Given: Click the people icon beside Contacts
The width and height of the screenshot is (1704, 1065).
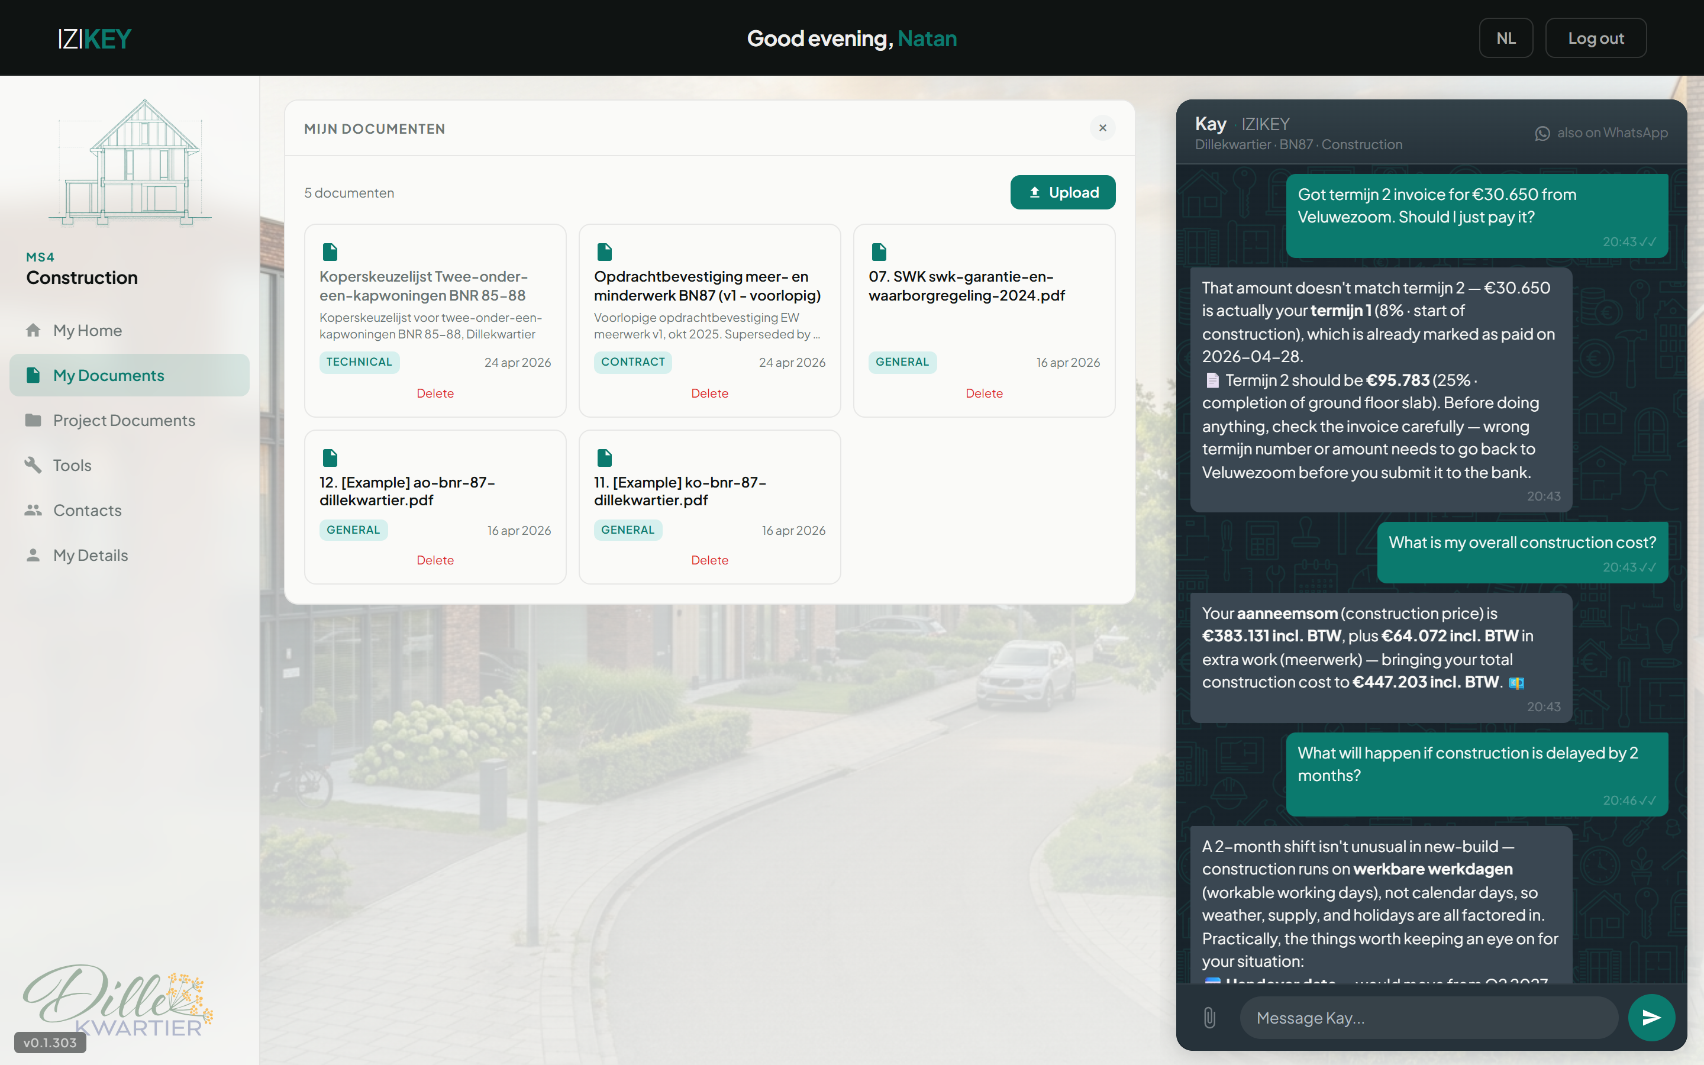Looking at the screenshot, I should (33, 510).
